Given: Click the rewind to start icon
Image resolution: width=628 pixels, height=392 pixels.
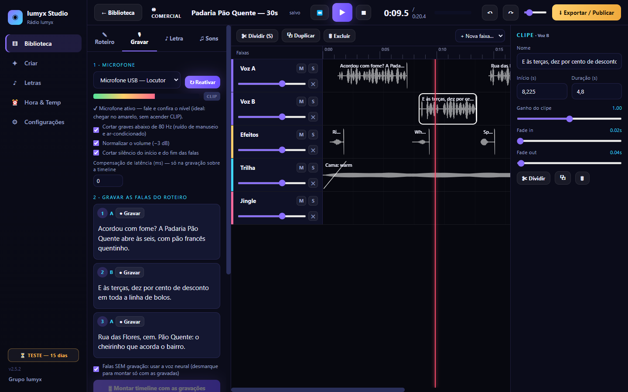Looking at the screenshot, I should pyautogui.click(x=320, y=13).
